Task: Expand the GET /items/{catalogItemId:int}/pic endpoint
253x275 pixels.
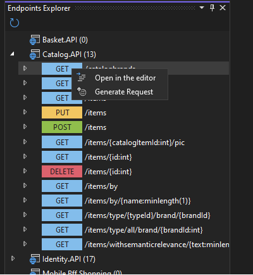Action: [x=25, y=141]
